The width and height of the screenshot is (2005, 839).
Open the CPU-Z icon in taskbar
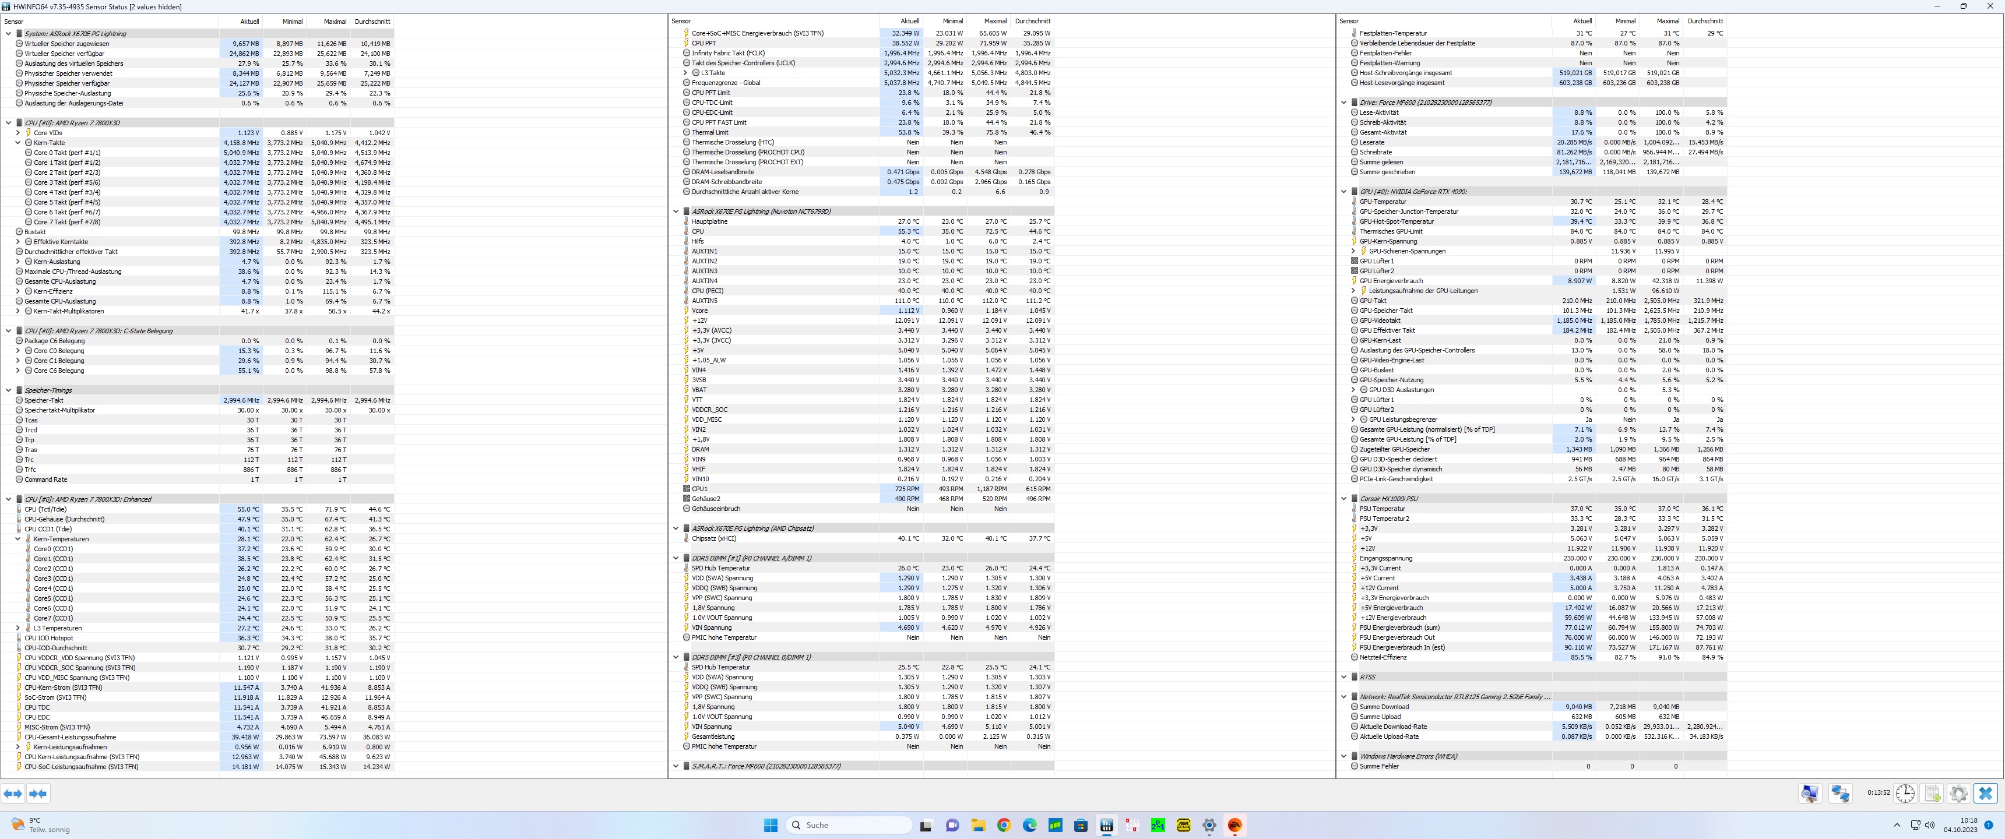tap(1183, 825)
